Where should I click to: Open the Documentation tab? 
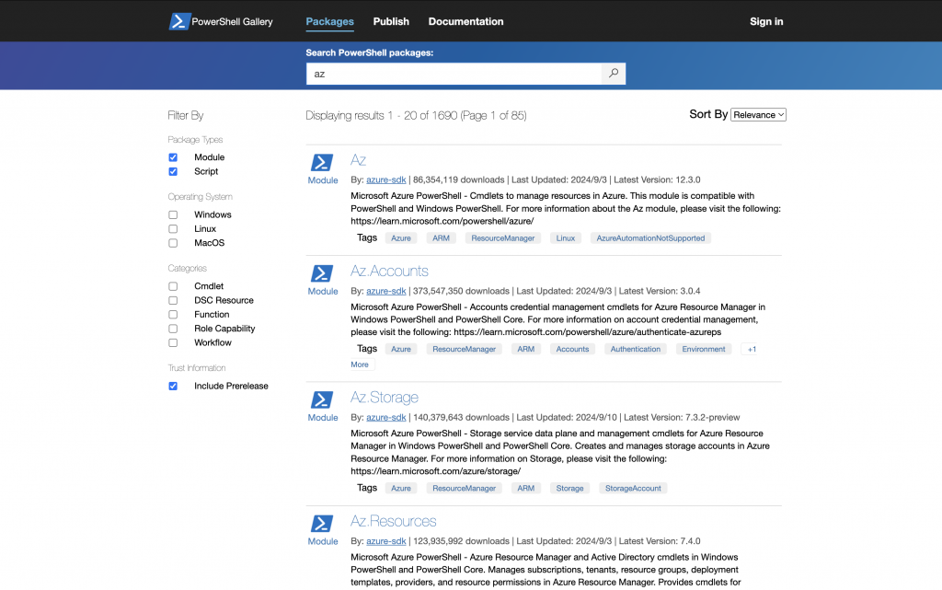(x=466, y=21)
